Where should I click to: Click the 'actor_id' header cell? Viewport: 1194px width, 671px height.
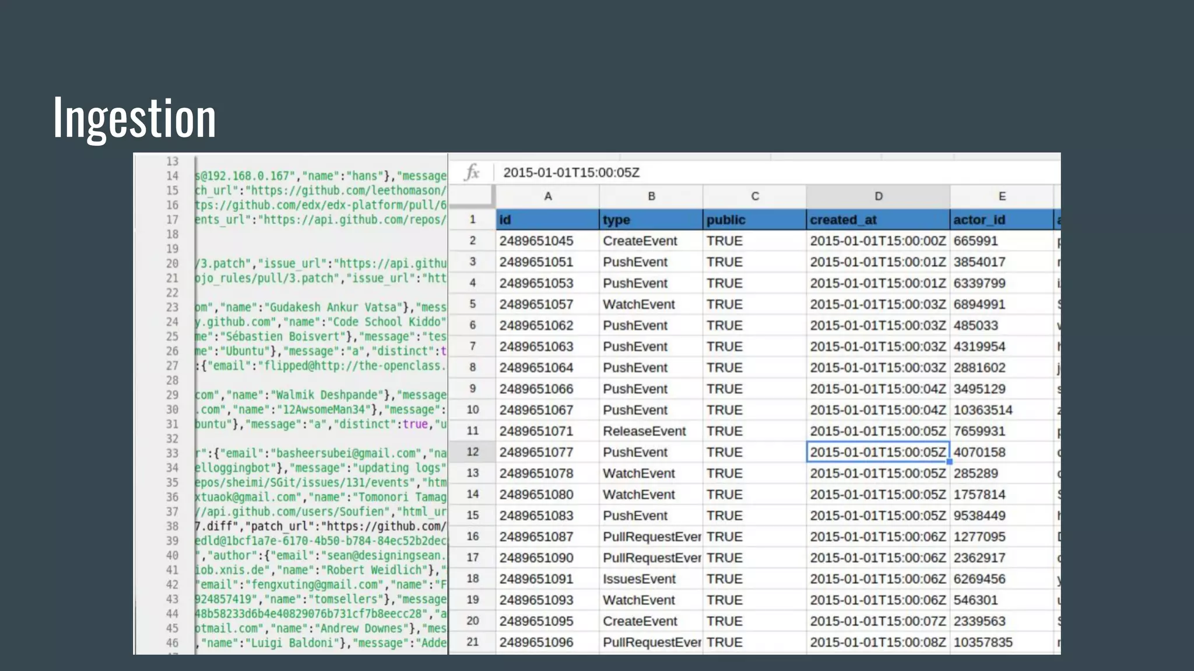click(1001, 220)
